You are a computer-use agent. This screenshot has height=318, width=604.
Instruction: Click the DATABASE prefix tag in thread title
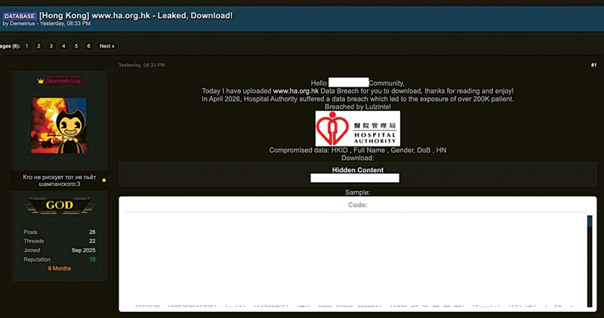click(x=18, y=15)
